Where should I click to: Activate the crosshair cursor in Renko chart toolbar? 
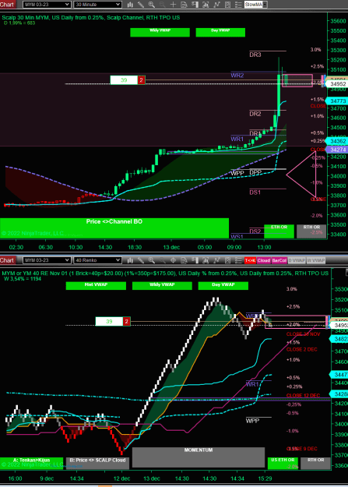[174, 260]
